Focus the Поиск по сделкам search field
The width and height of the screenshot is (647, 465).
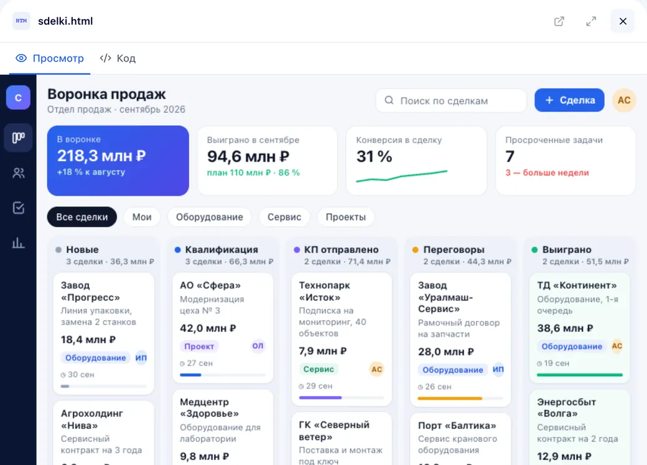[x=451, y=101]
